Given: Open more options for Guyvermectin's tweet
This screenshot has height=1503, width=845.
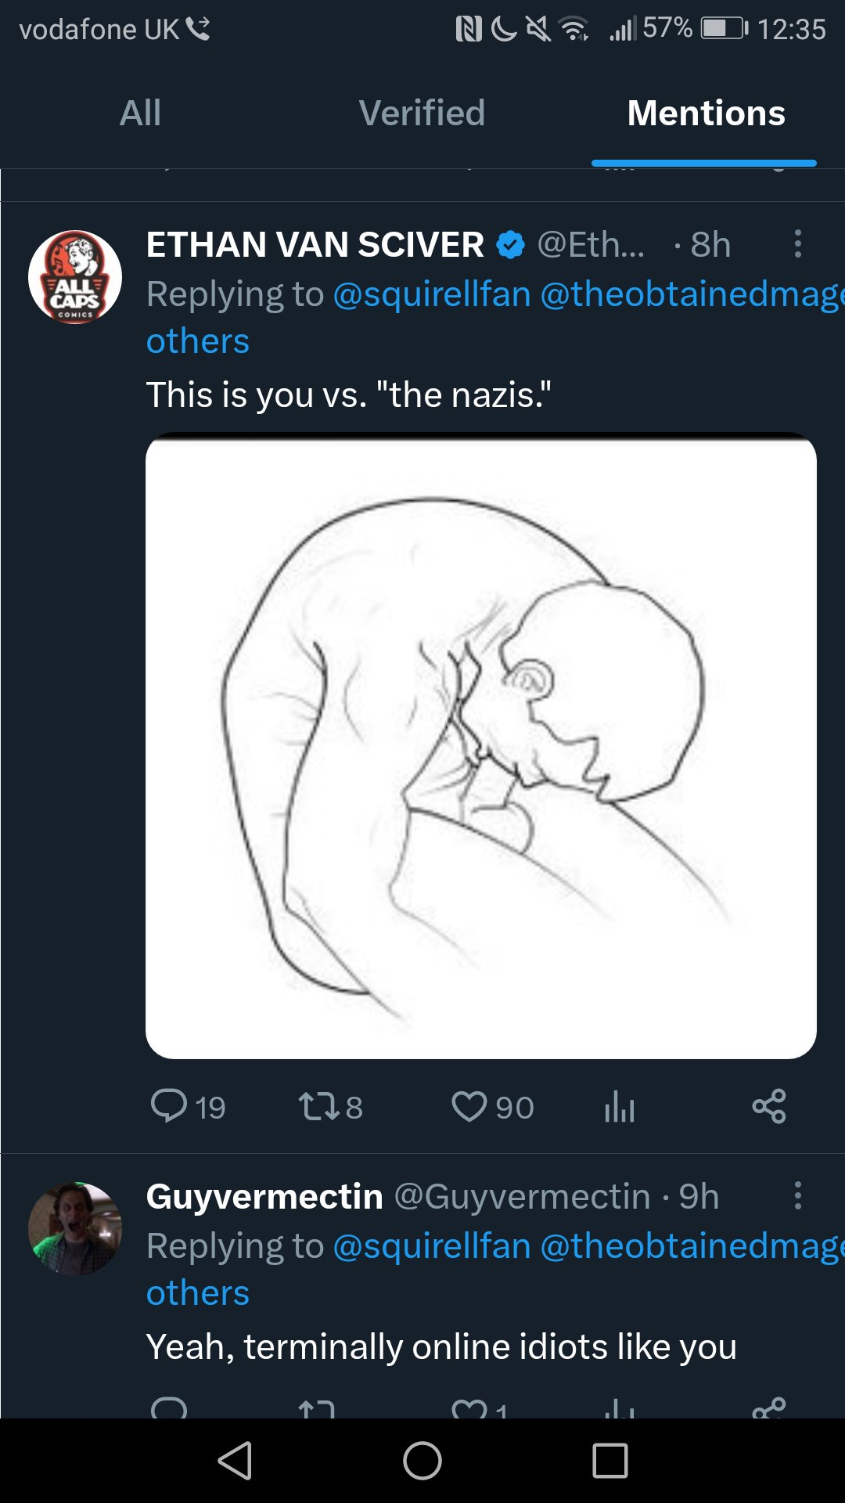Looking at the screenshot, I should click(x=797, y=1196).
